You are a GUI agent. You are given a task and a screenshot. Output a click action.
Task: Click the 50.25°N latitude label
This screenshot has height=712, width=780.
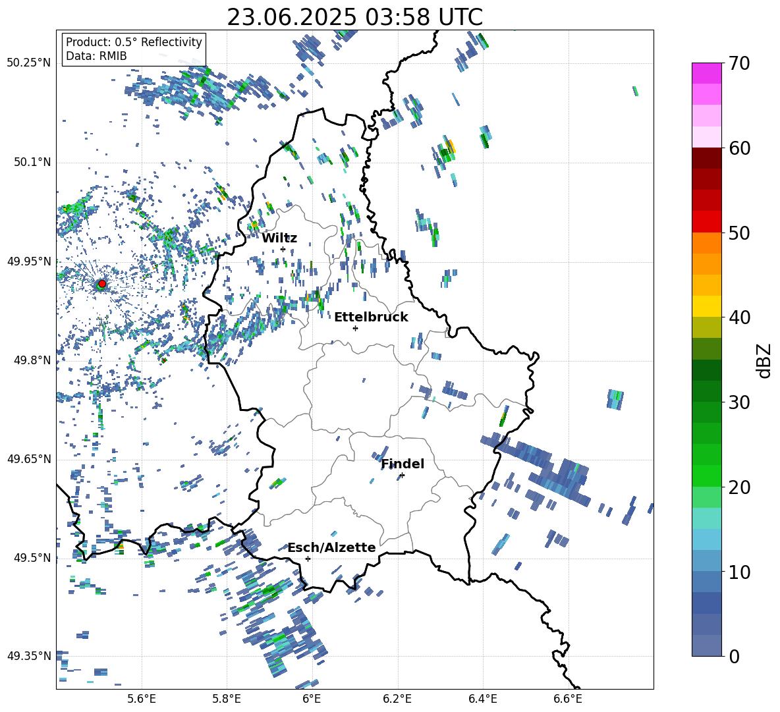[x=29, y=63]
